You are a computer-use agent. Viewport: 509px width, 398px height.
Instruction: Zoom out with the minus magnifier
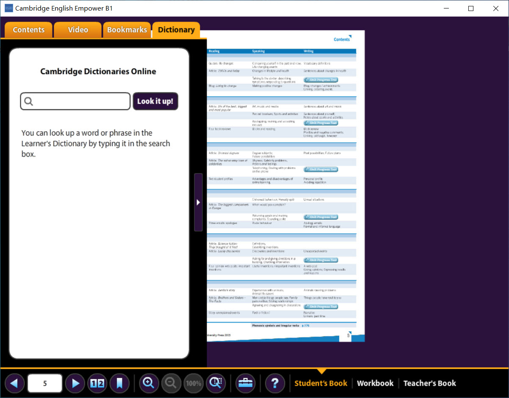(x=172, y=384)
